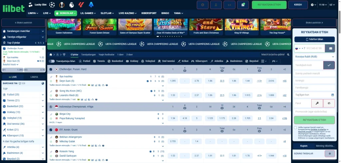Click the KIRISH login button
The image size is (341, 163).
coord(297,5)
